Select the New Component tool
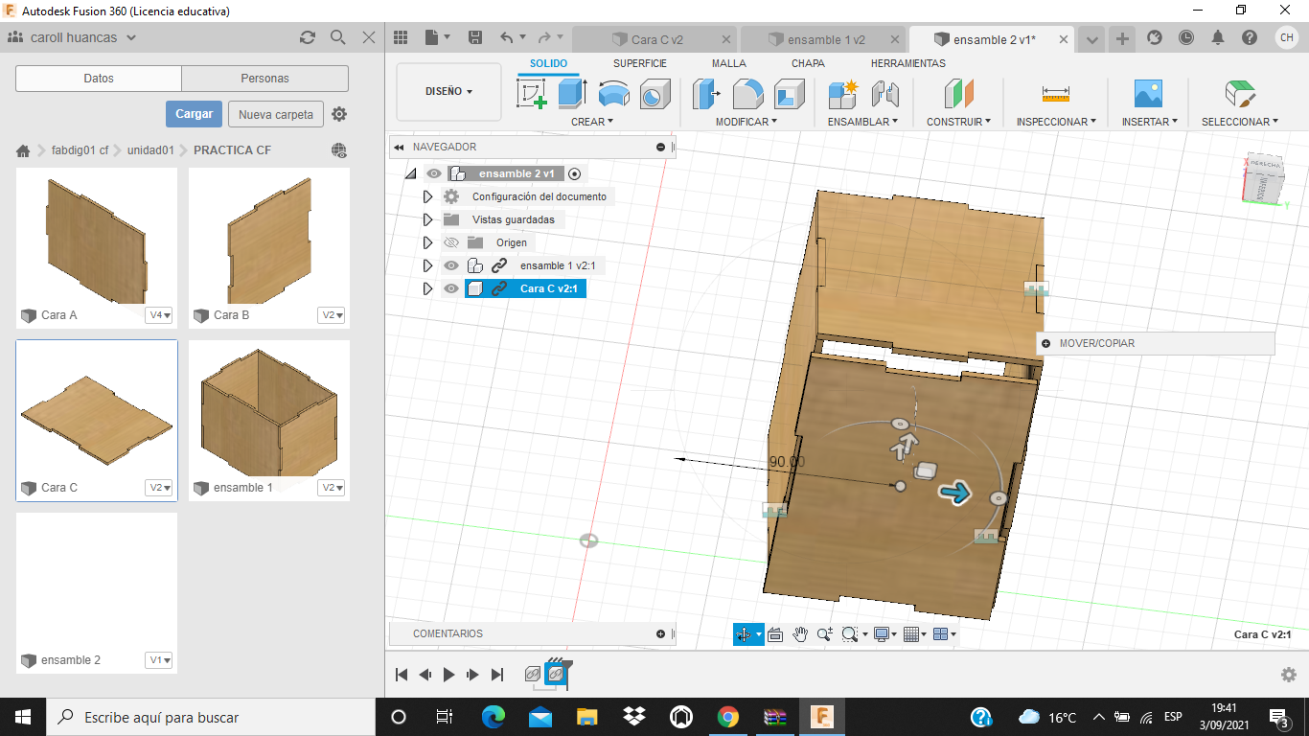Screen dimensions: 1309x736 coord(843,94)
